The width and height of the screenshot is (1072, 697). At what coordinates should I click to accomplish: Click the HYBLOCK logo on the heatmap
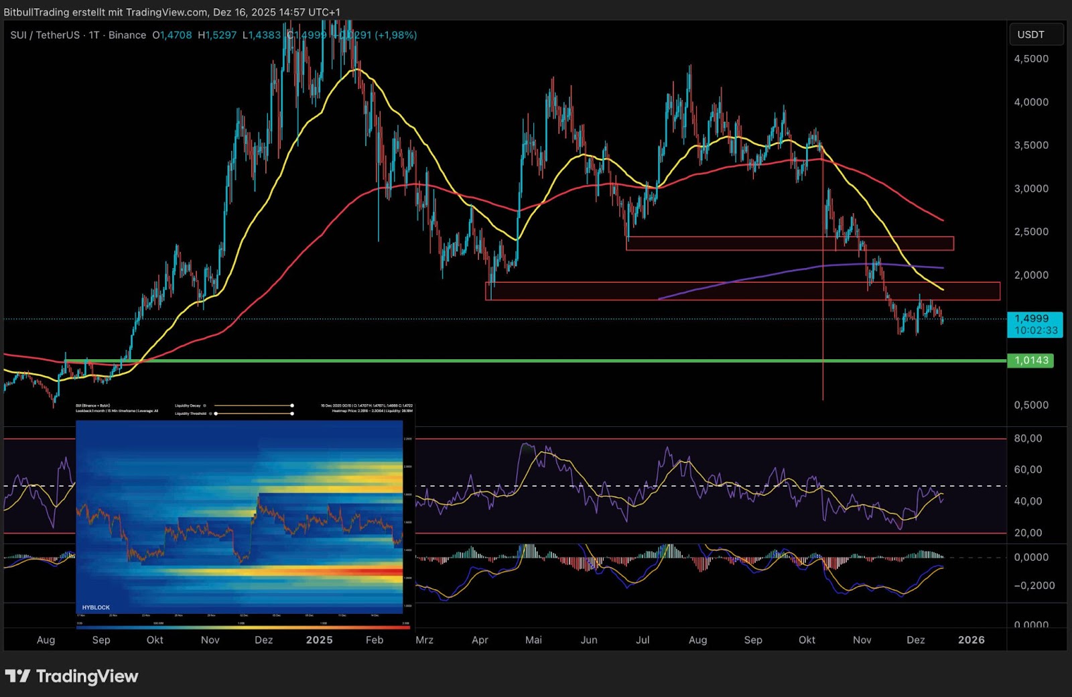(x=96, y=607)
